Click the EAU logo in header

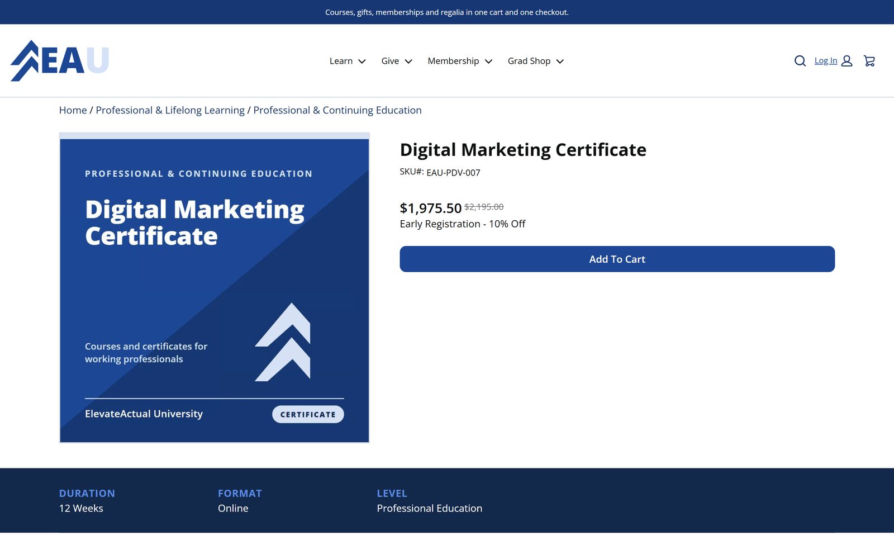pos(60,60)
